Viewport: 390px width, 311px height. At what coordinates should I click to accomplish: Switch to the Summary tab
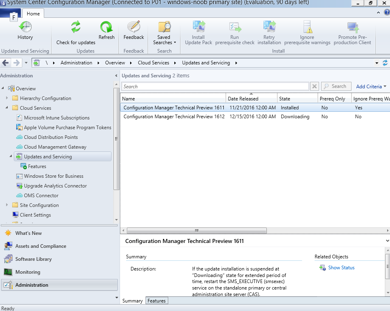click(133, 301)
